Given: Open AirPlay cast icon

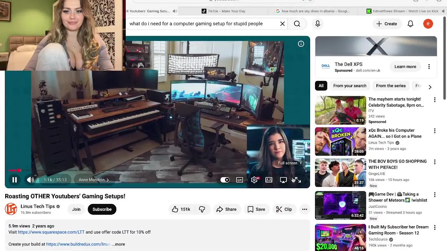Looking at the screenshot, I should tap(283, 180).
